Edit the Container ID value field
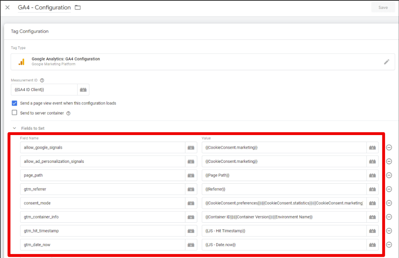399x258 pixels. click(284, 217)
